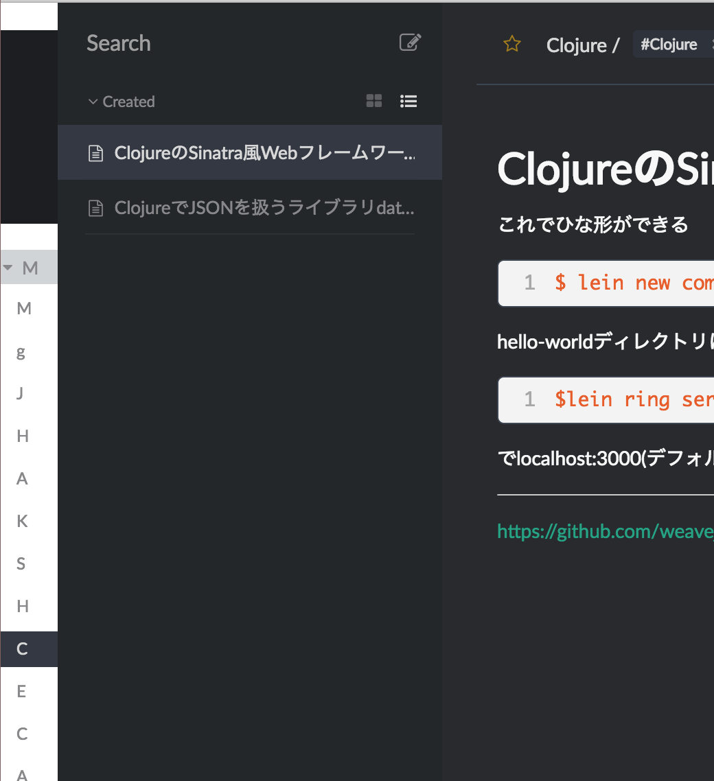Select the E folder in sidebar
Screen dimensions: 714x781
click(x=29, y=691)
